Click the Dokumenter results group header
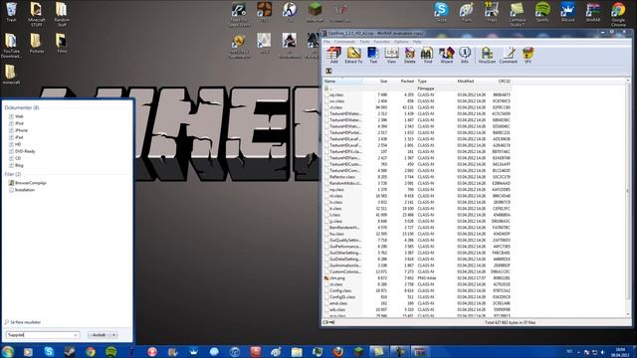Screen dimensions: 637x358 coord(22,107)
